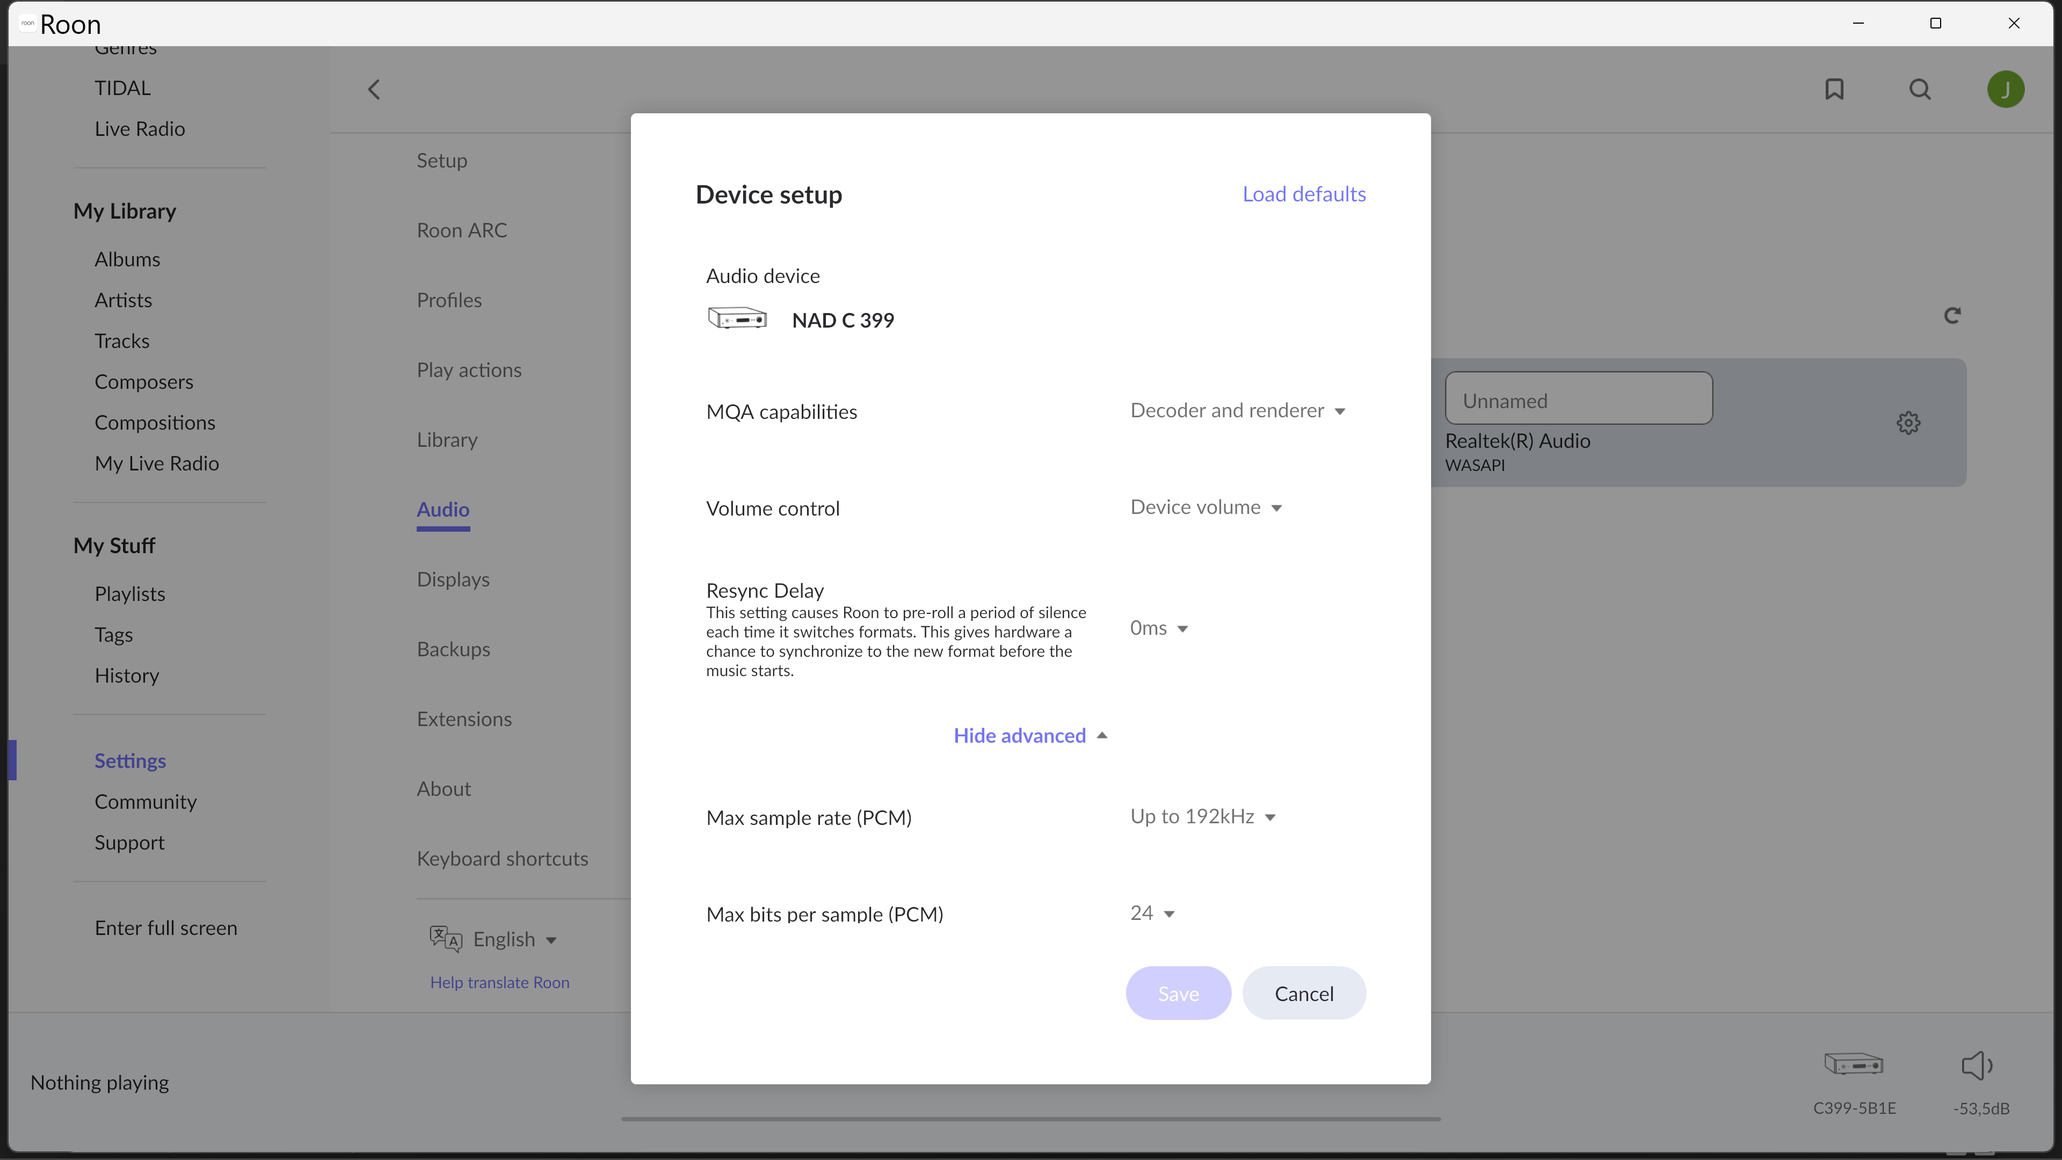Image resolution: width=2062 pixels, height=1160 pixels.
Task: Open My Live Radio in sidebar
Action: 157,463
